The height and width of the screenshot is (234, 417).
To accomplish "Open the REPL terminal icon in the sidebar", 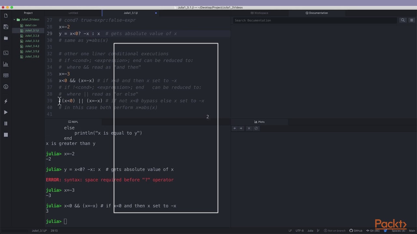I will pos(6,53).
